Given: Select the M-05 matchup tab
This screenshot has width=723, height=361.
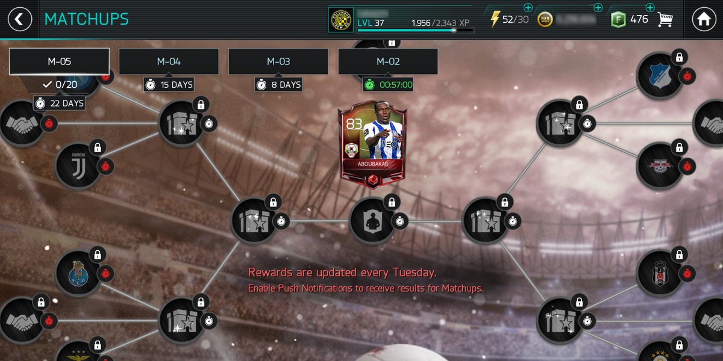Looking at the screenshot, I should pos(59,61).
